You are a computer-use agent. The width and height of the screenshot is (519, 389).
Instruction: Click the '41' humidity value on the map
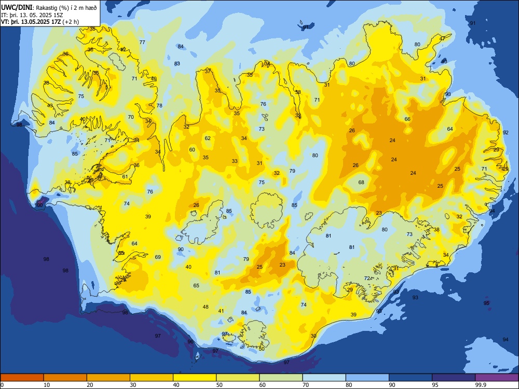coord(221,311)
